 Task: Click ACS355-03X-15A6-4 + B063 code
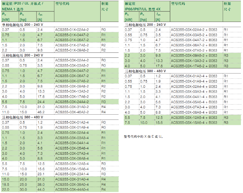coord(194,123)
